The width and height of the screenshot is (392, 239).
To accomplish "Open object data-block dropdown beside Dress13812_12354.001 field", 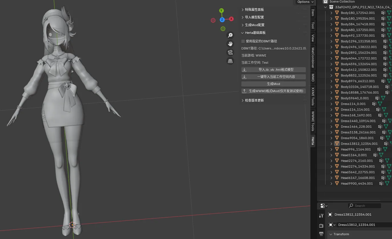I will click(332, 225).
